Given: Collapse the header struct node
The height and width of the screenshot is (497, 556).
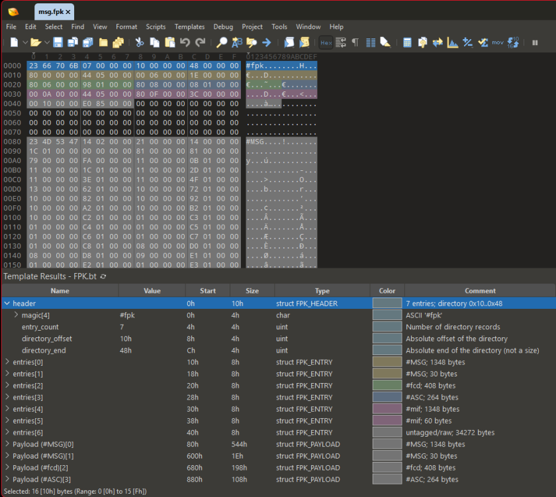Looking at the screenshot, I should point(7,304).
